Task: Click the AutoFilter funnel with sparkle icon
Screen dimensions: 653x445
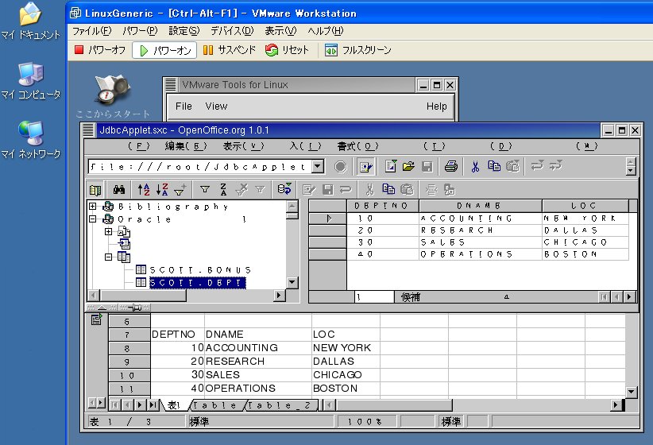Action: 180,190
